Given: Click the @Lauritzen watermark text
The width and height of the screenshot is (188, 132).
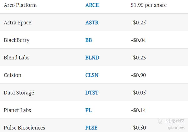Looking at the screenshot, I should [176, 128].
